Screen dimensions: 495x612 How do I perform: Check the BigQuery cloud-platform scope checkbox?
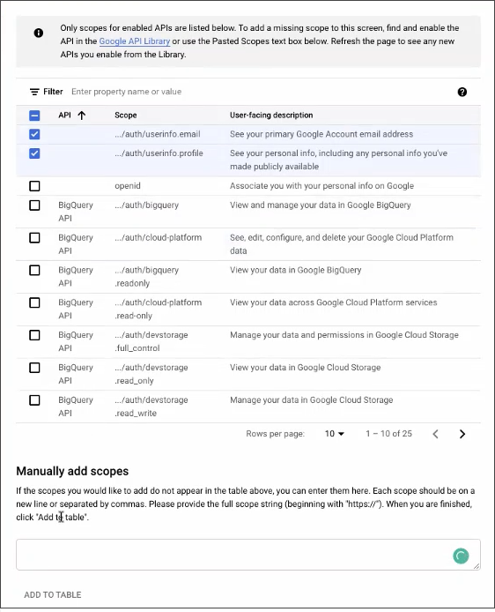(34, 238)
